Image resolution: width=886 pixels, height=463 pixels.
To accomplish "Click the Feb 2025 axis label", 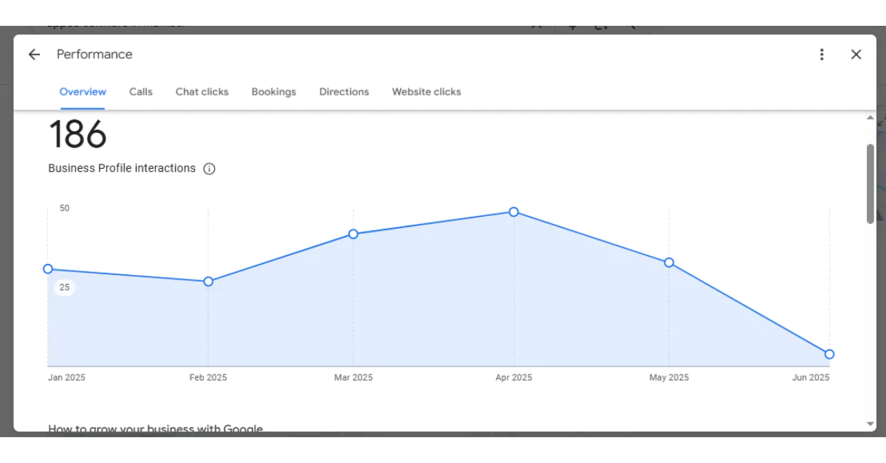I will [208, 377].
